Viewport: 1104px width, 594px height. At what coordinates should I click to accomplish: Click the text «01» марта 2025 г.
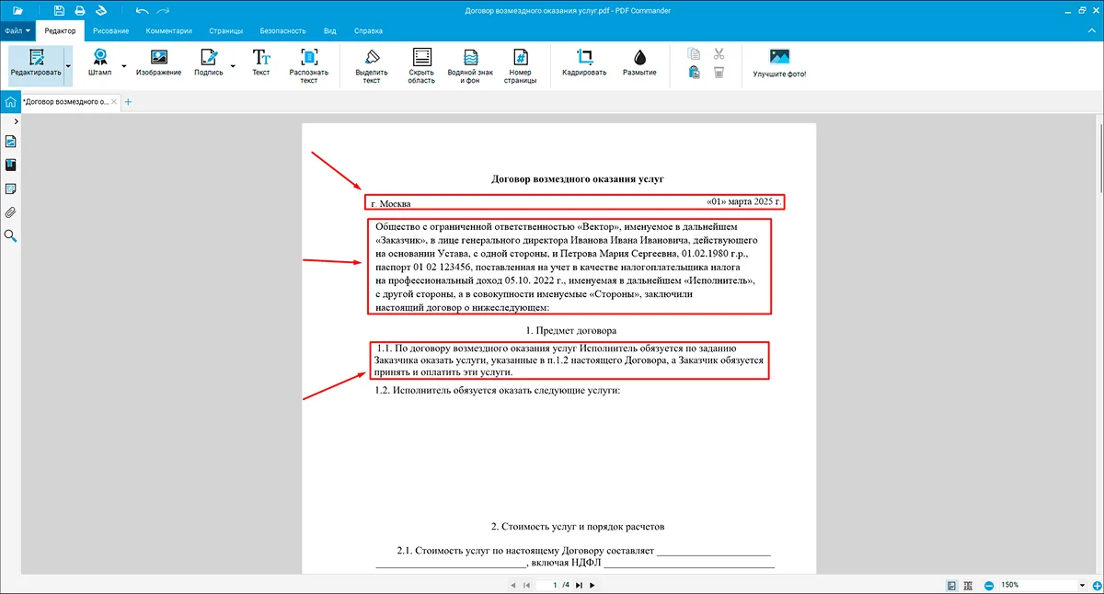[743, 200]
